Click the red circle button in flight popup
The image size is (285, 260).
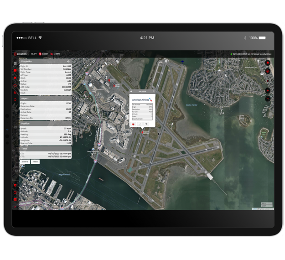coord(133,124)
